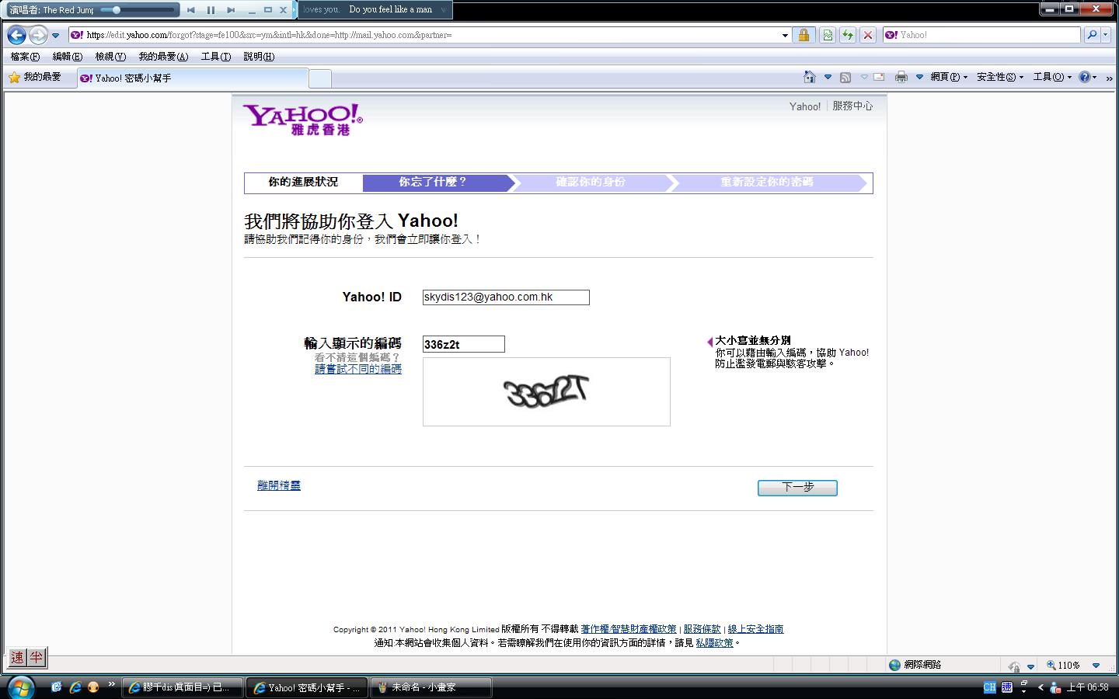Open the 服務條款 footer link

[702, 629]
